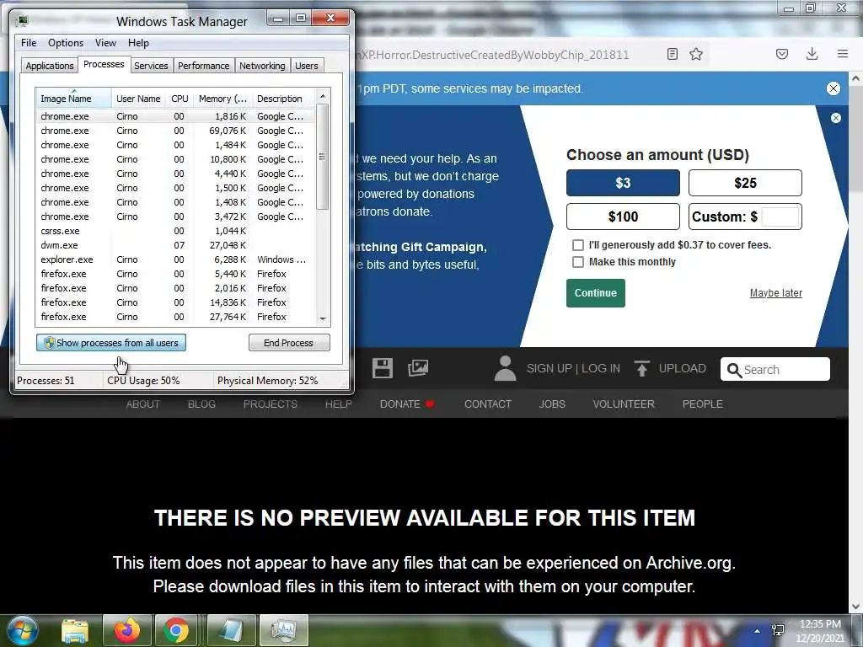The image size is (863, 647).
Task: Open the Firefox hamburger menu
Action: [x=843, y=54]
